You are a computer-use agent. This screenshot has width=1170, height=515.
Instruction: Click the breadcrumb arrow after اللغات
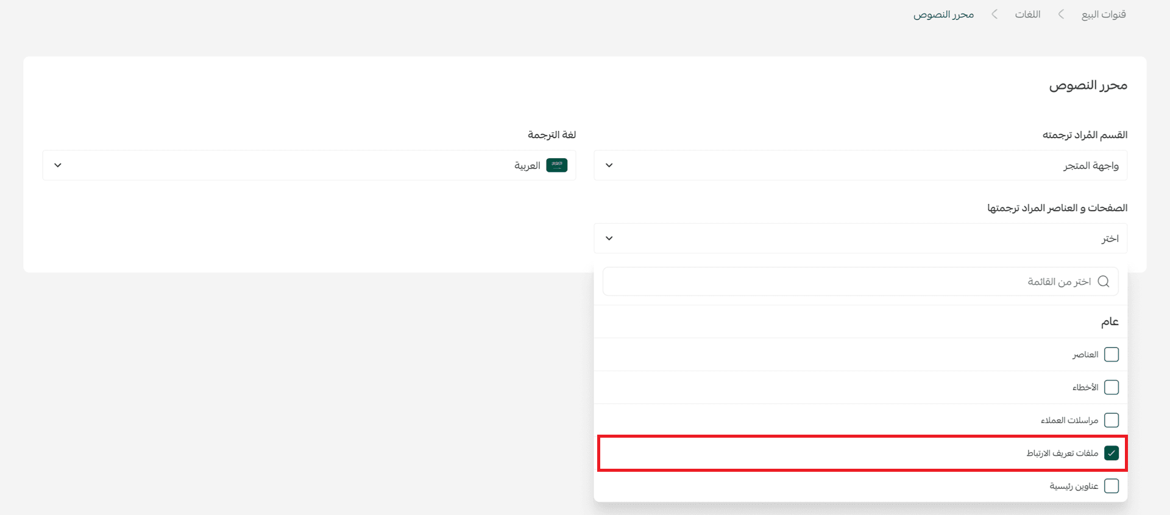tap(994, 14)
